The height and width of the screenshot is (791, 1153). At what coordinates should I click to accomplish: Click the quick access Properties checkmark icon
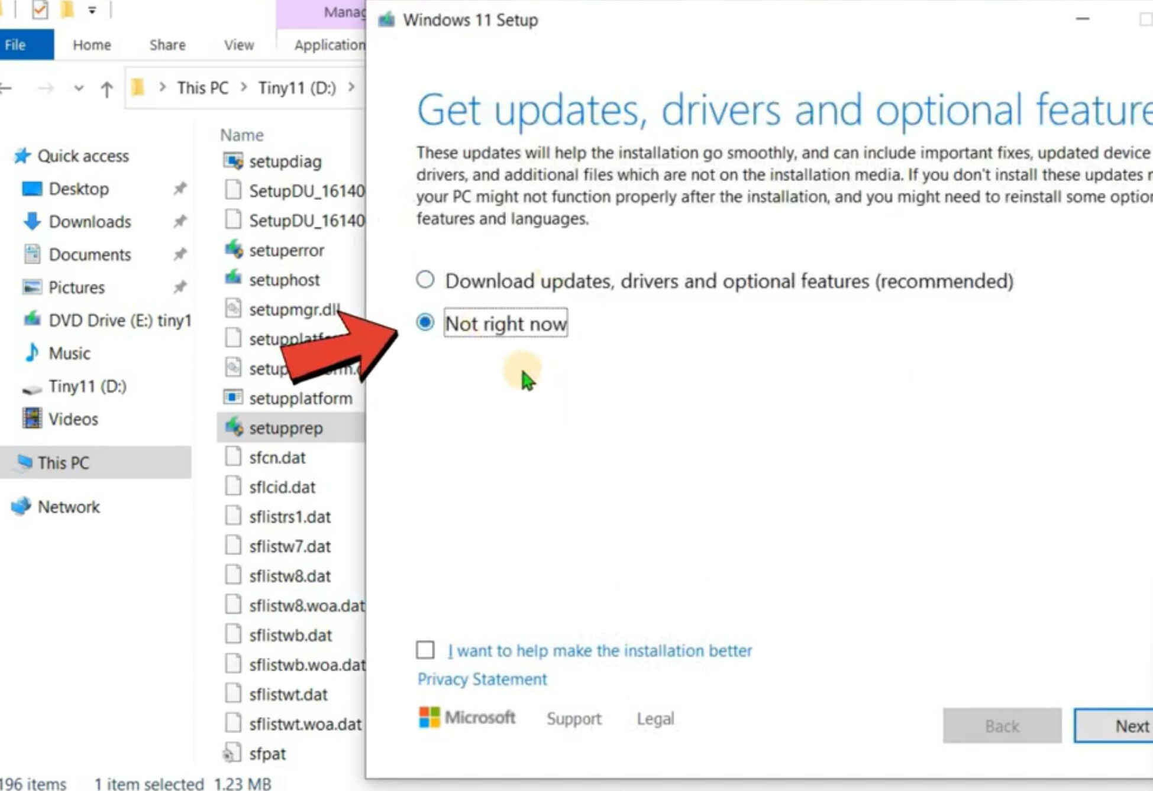(x=40, y=9)
